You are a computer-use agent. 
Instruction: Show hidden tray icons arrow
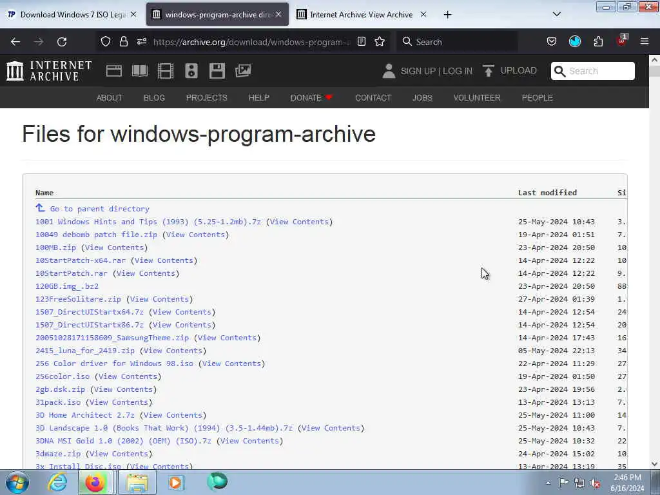548,483
